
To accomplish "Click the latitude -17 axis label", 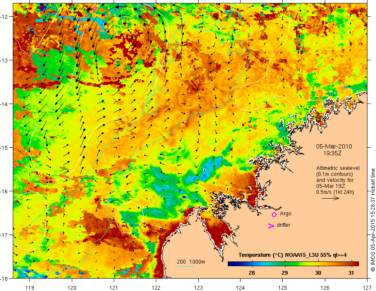I will pos(4,235).
